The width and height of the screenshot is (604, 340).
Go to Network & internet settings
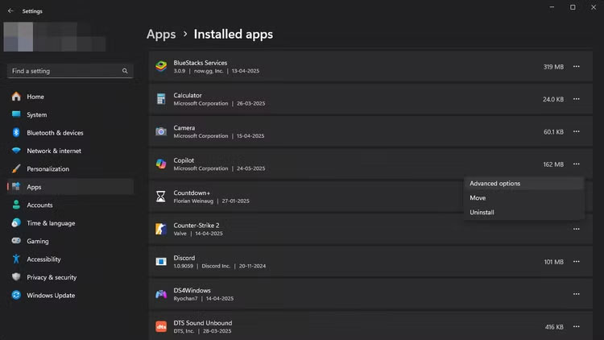(x=55, y=151)
